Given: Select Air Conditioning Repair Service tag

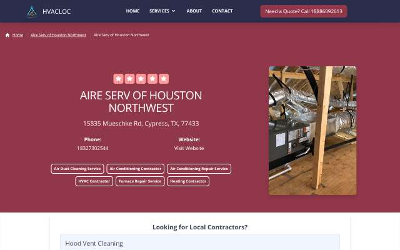Looking at the screenshot, I should [199, 169].
